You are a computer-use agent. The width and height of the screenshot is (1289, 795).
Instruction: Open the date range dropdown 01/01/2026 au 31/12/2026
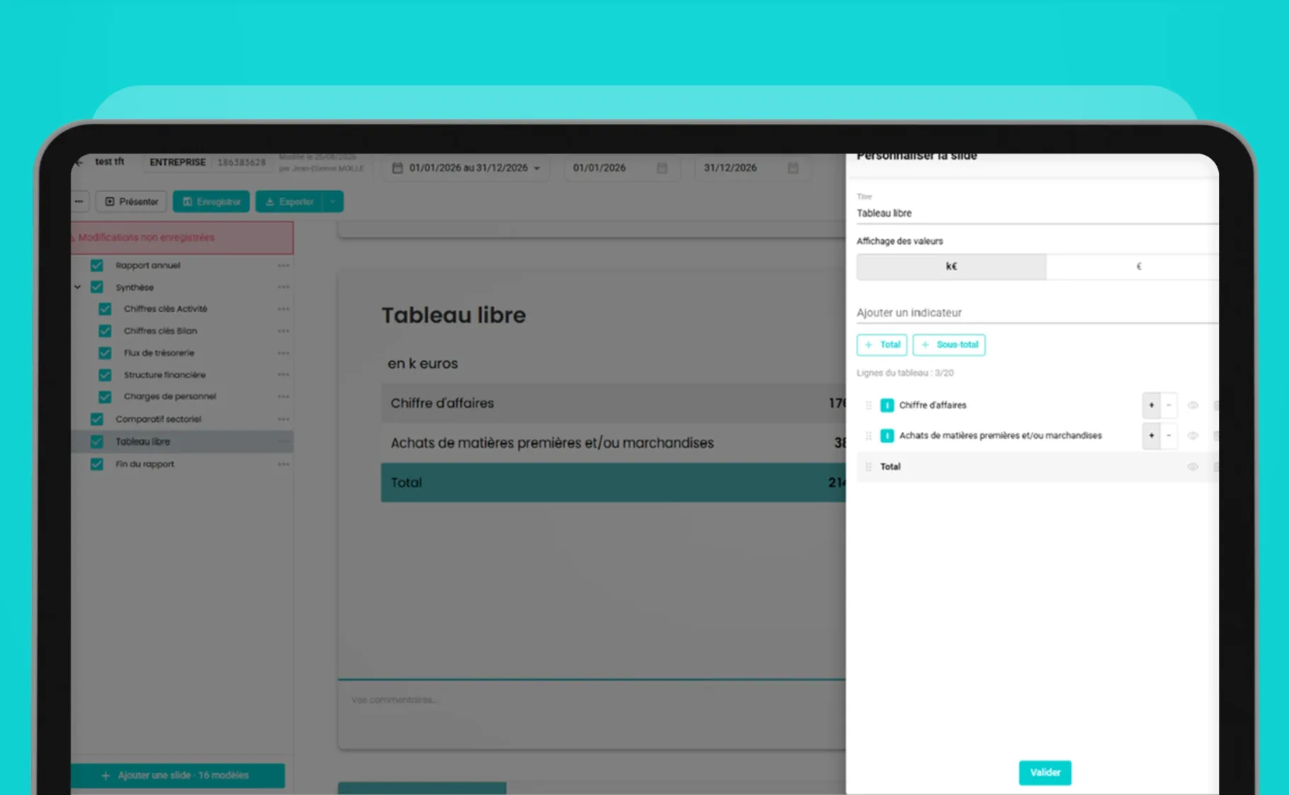pos(467,168)
